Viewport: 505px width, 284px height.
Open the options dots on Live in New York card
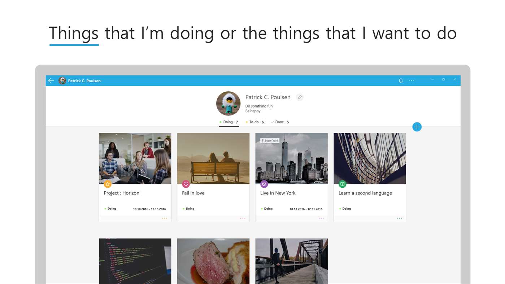pyautogui.click(x=321, y=219)
